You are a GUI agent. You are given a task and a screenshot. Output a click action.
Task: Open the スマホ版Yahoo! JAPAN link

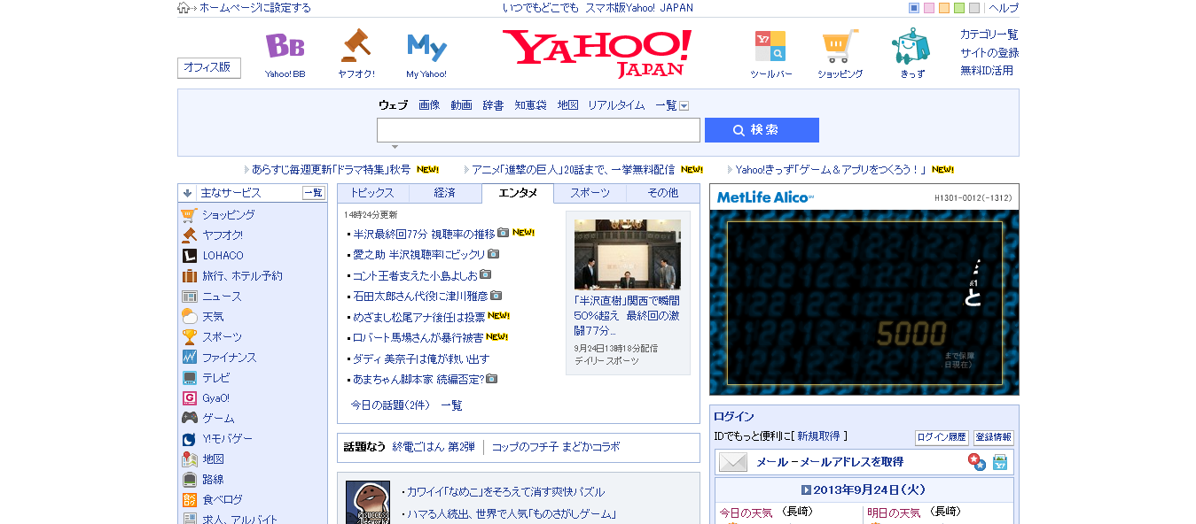pos(639,8)
